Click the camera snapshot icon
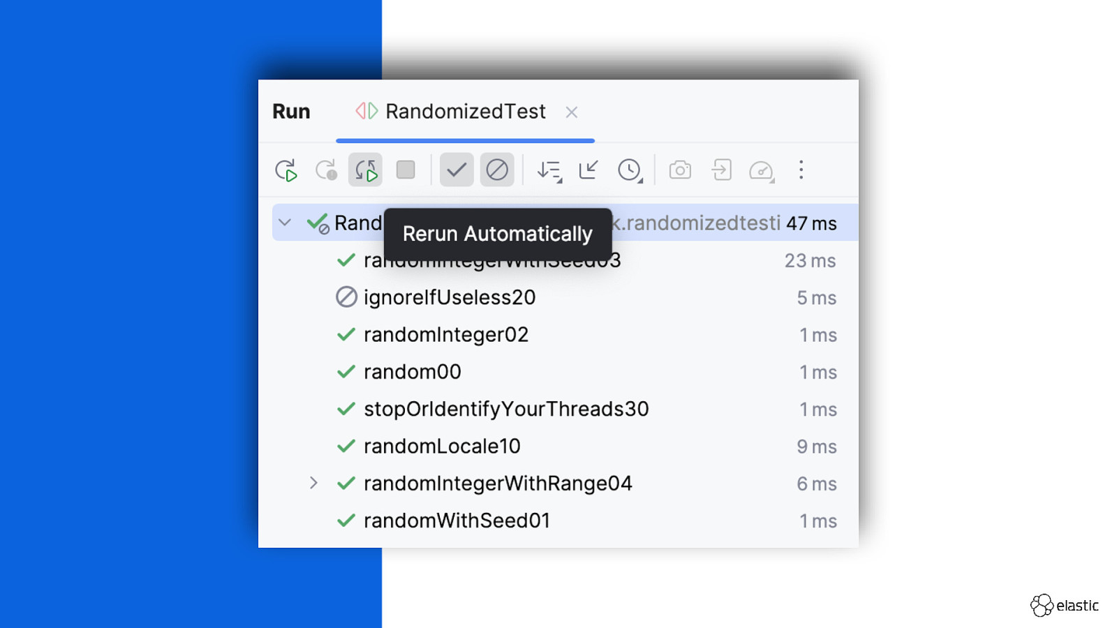Viewport: 1117px width, 628px height. 680,170
